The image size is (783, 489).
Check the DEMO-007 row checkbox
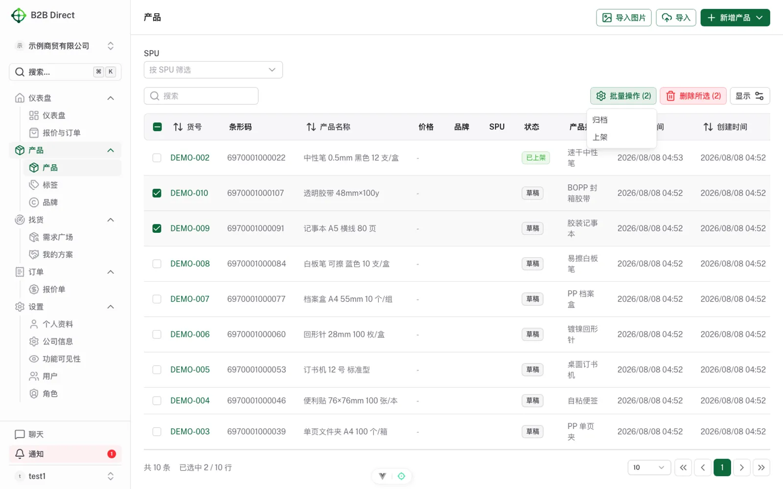point(157,299)
